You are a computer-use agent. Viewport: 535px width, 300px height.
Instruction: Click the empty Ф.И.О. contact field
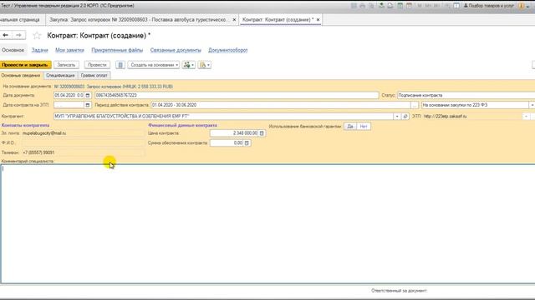(x=83, y=142)
